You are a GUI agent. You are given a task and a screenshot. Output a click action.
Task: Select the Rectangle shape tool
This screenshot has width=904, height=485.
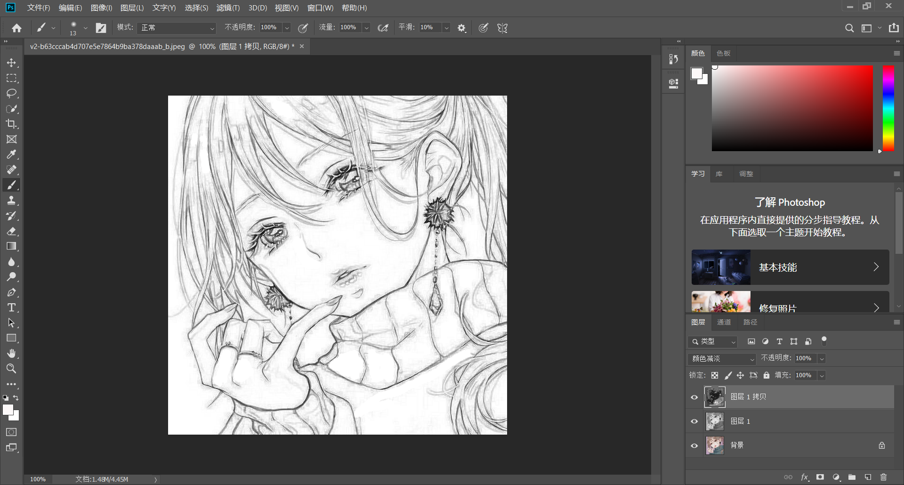click(x=11, y=338)
